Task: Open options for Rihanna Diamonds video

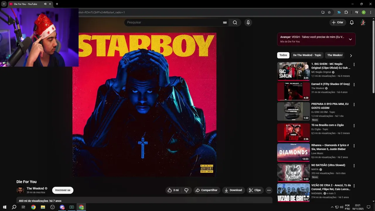Action: point(354,146)
